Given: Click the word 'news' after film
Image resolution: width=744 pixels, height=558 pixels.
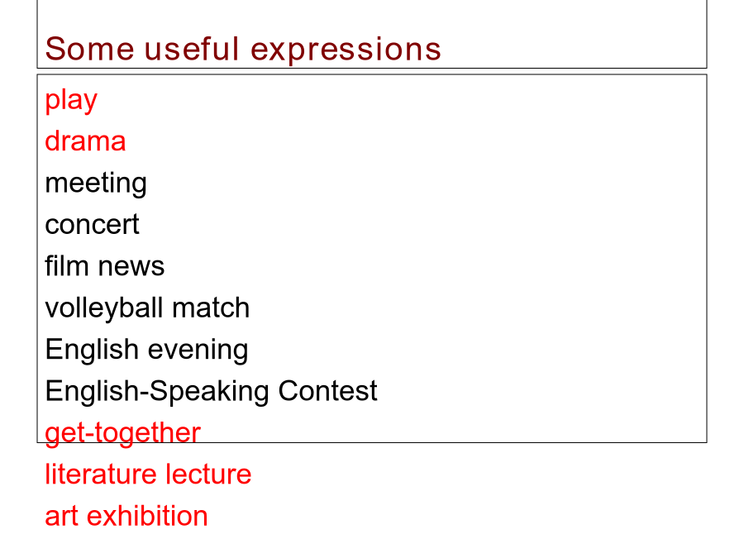Looking at the screenshot, I should point(131,267).
